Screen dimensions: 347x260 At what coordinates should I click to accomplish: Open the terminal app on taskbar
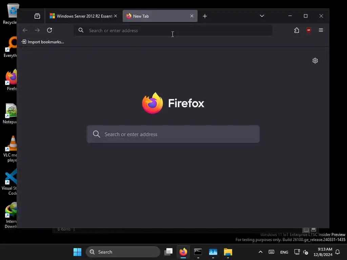pos(198,252)
